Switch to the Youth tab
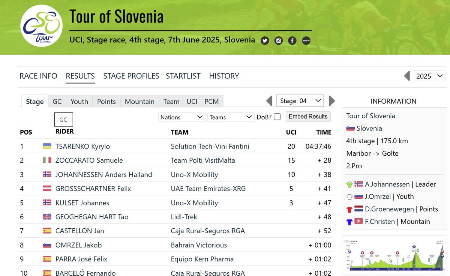The width and height of the screenshot is (450, 276). coord(79,102)
